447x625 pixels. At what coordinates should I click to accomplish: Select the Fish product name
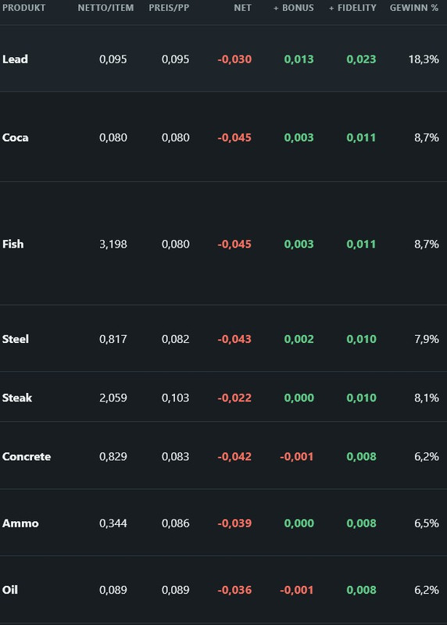click(13, 244)
